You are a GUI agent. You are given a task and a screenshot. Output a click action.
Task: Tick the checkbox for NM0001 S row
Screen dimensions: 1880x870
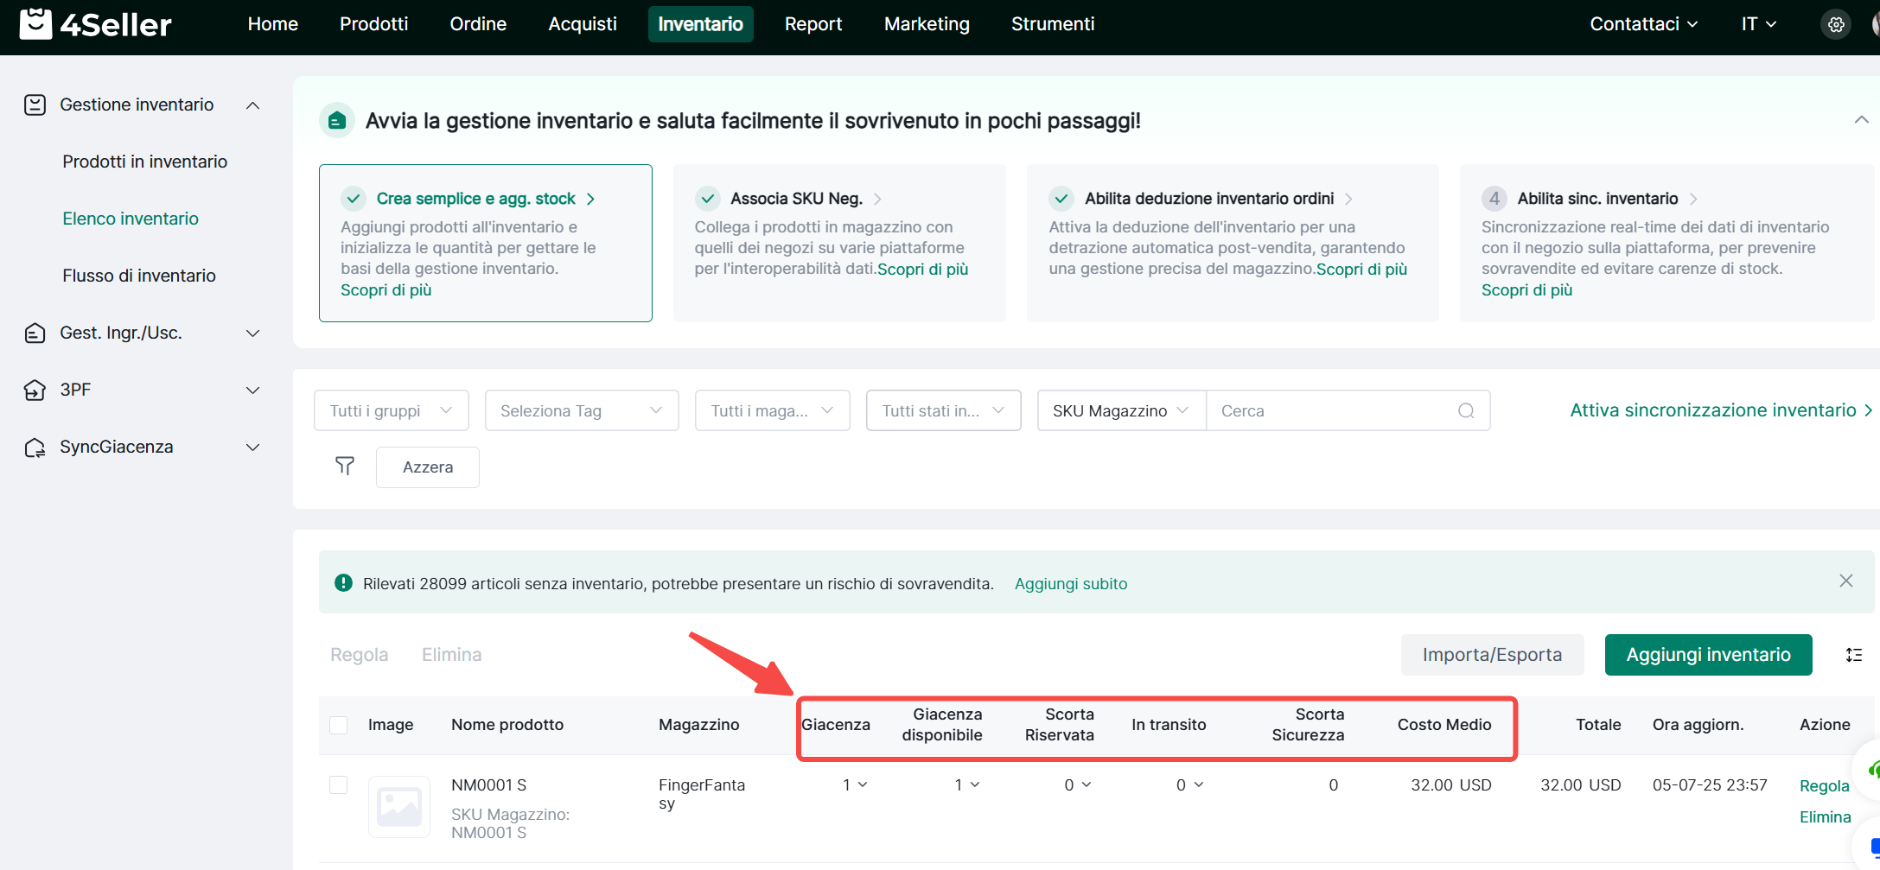click(x=339, y=784)
